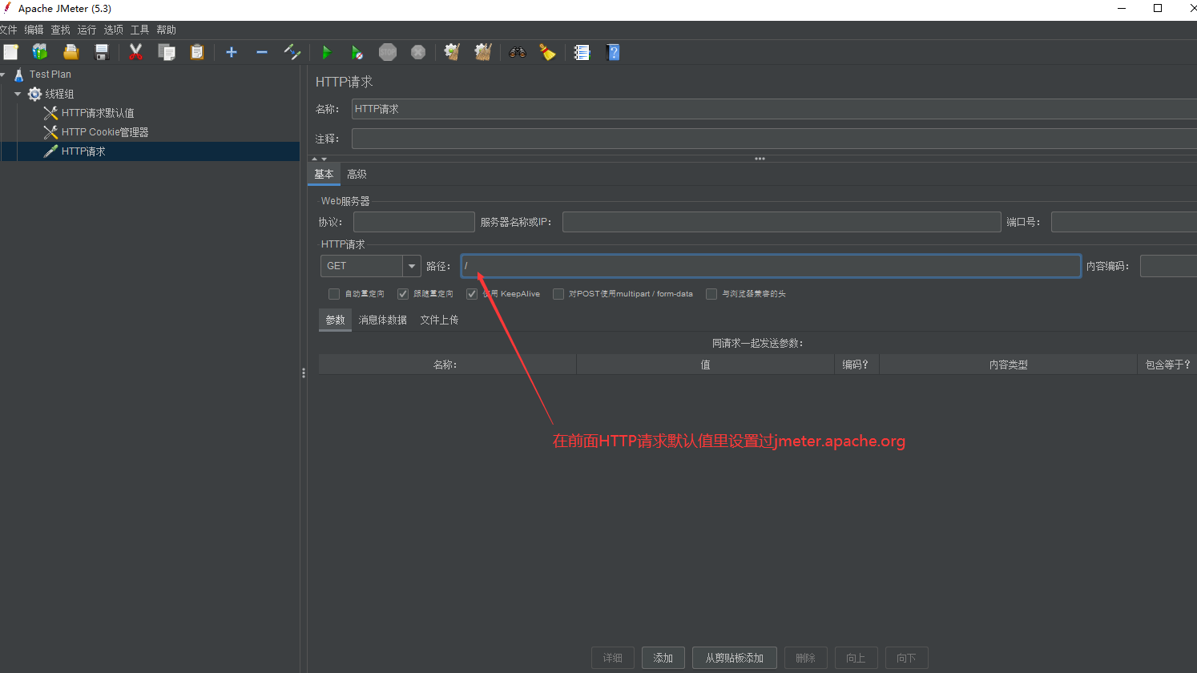Select HTTP请求默认值 in the tree

pos(98,113)
